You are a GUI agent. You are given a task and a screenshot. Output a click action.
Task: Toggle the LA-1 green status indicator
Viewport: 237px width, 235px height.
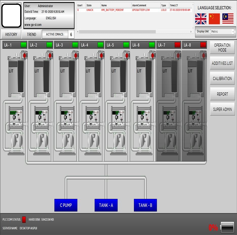23,45
